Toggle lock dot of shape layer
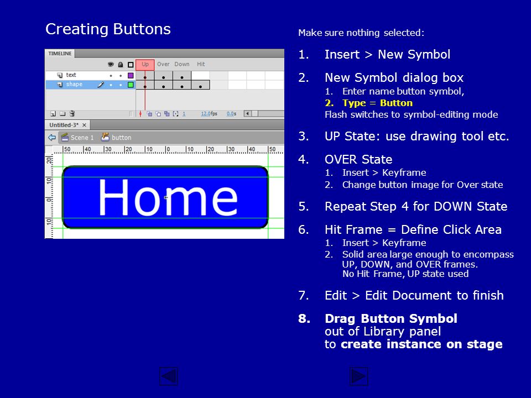Viewport: 531px width, 398px height. pos(121,85)
